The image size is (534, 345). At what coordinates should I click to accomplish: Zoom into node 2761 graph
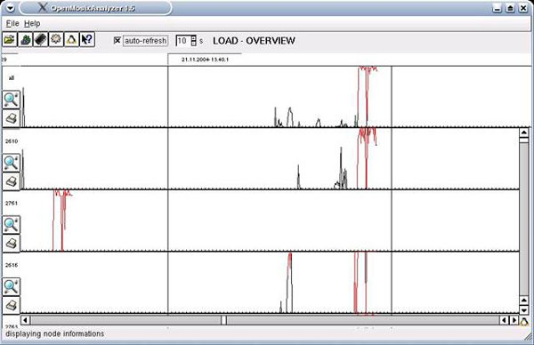click(11, 225)
